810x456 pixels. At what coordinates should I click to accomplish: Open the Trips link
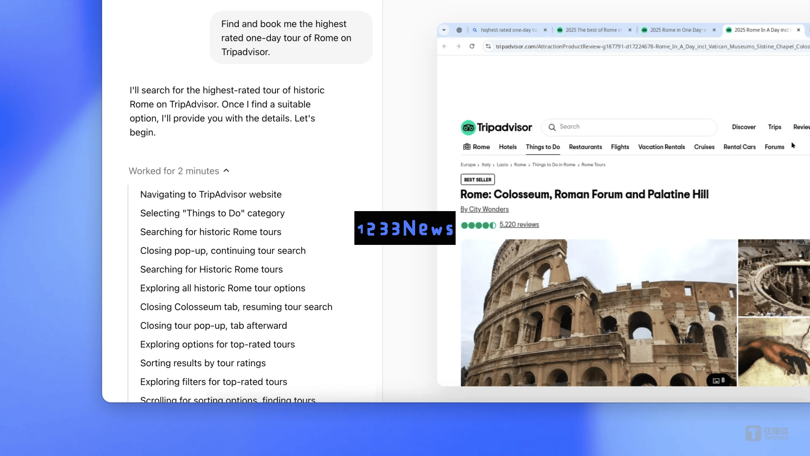(x=775, y=127)
